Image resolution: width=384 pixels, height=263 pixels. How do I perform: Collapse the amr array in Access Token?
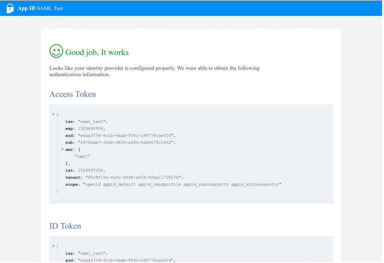(x=62, y=149)
